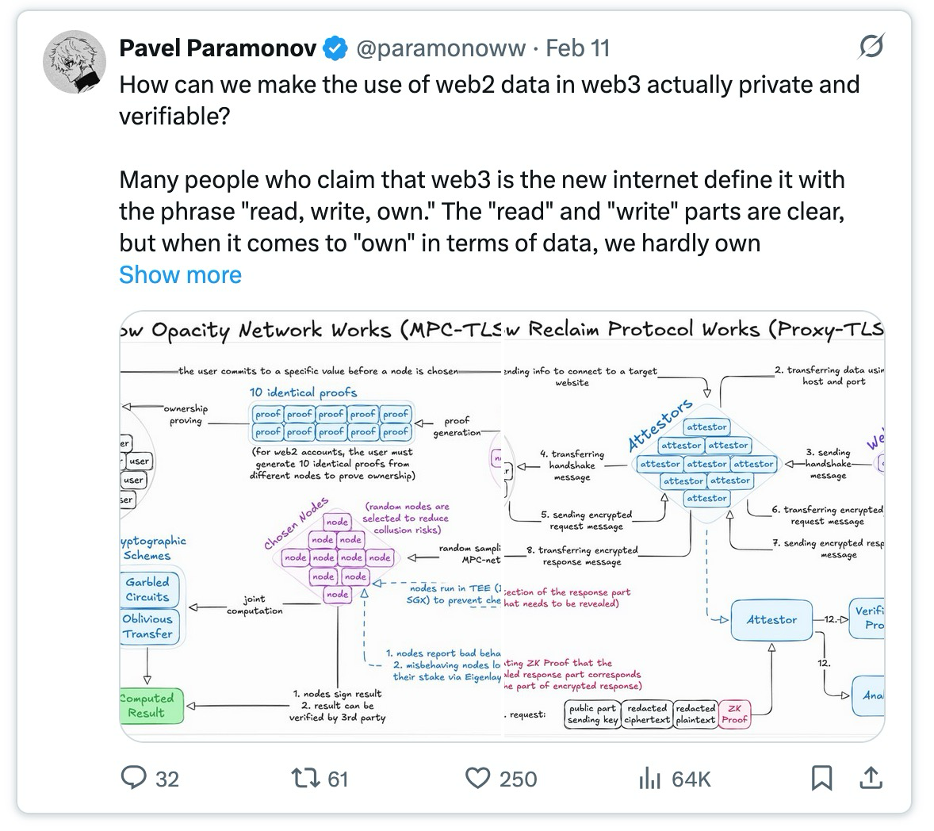
Task: Open the @paramonoww handle link
Action: coord(441,48)
